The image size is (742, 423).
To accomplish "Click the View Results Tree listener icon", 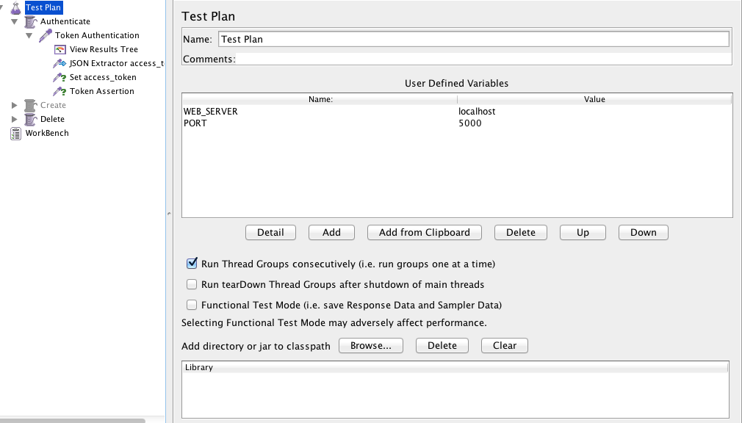I will pyautogui.click(x=60, y=49).
